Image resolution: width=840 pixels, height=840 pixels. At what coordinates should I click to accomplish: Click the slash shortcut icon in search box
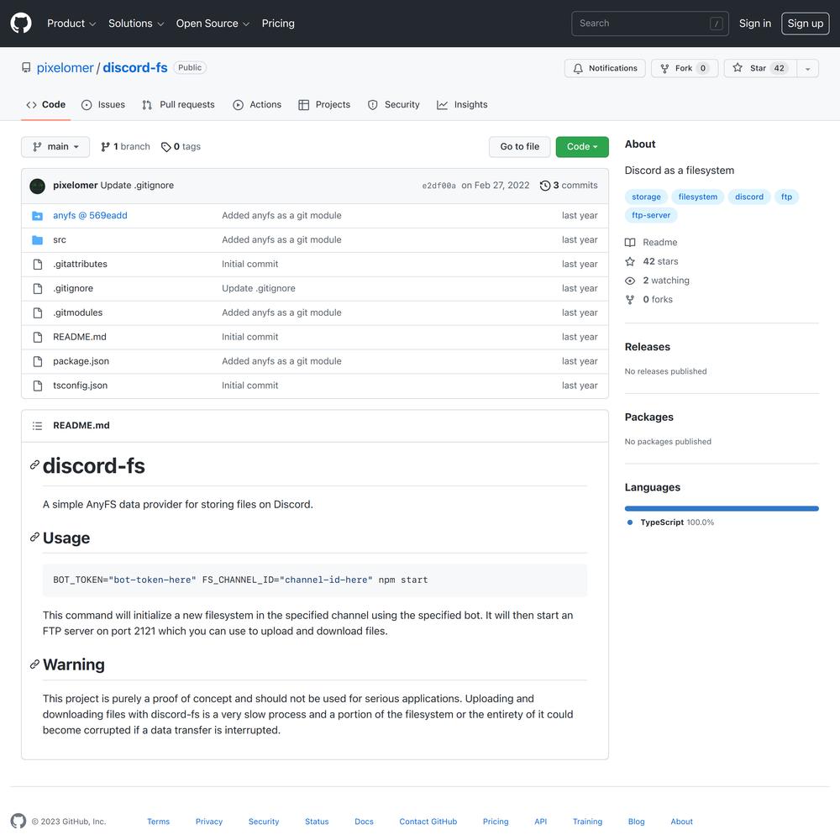coord(717,24)
